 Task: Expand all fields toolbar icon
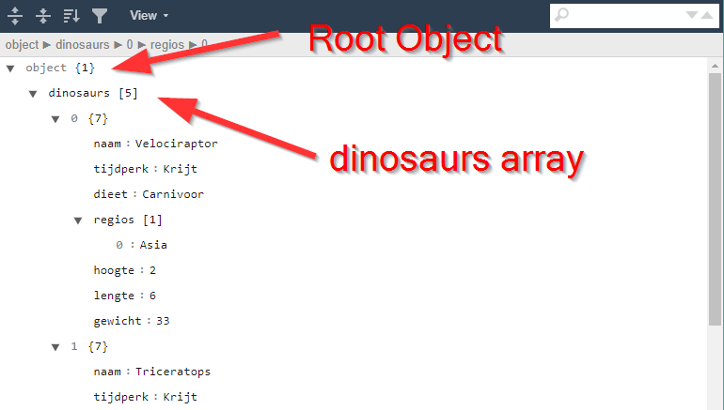coord(15,16)
